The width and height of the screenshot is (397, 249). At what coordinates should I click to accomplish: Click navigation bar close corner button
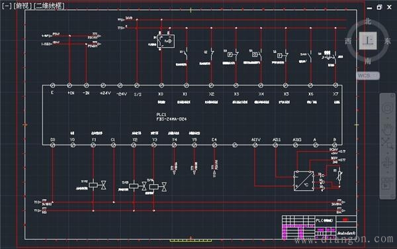pyautogui.click(x=392, y=95)
